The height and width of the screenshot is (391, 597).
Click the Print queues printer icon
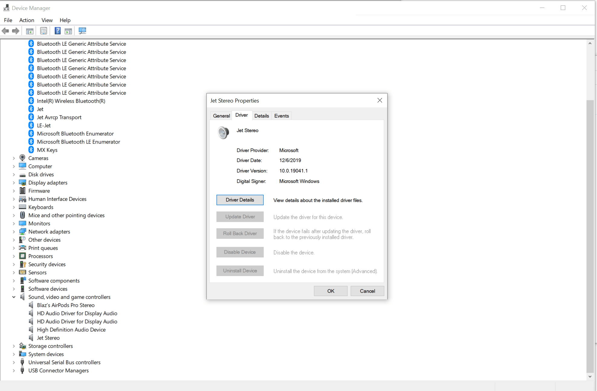point(22,248)
